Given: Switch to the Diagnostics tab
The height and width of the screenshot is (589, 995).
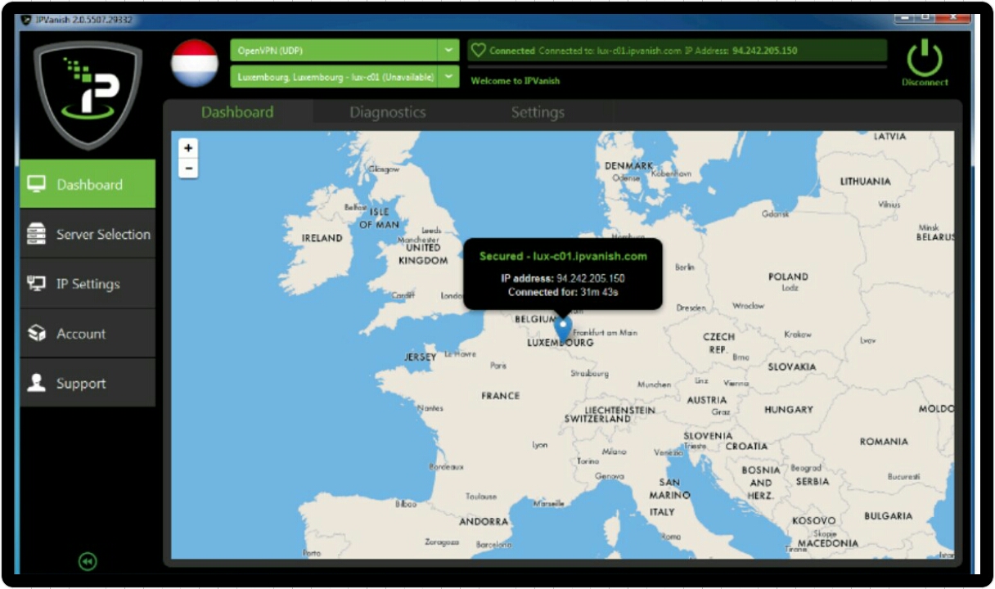Looking at the screenshot, I should [388, 112].
